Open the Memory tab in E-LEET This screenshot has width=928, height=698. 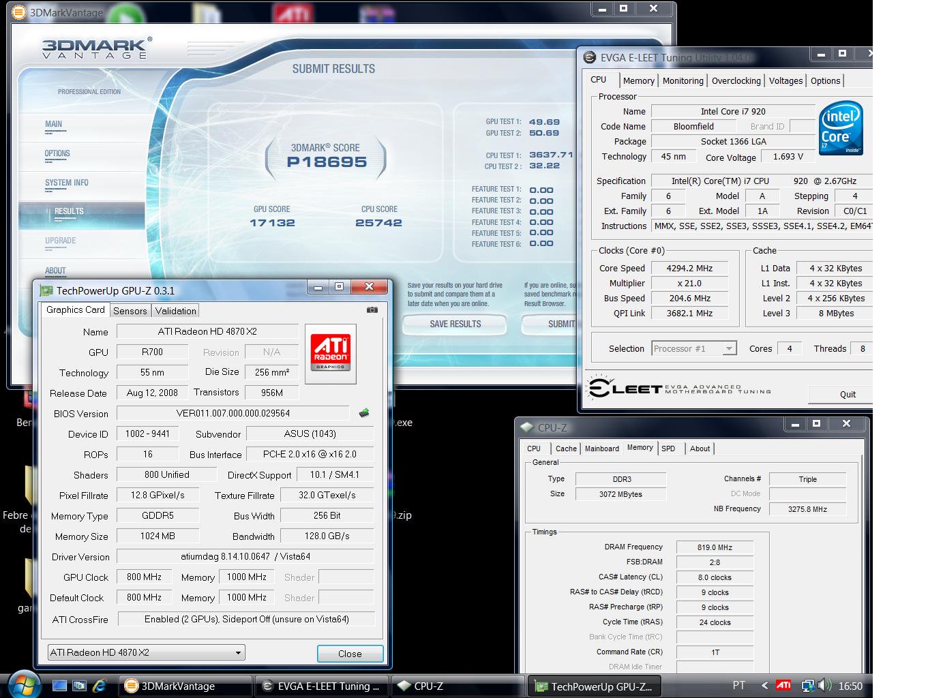(639, 80)
